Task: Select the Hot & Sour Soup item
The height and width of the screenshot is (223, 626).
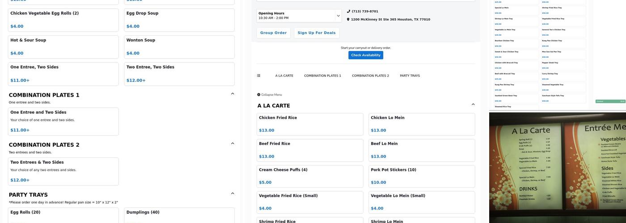Action: [63, 47]
